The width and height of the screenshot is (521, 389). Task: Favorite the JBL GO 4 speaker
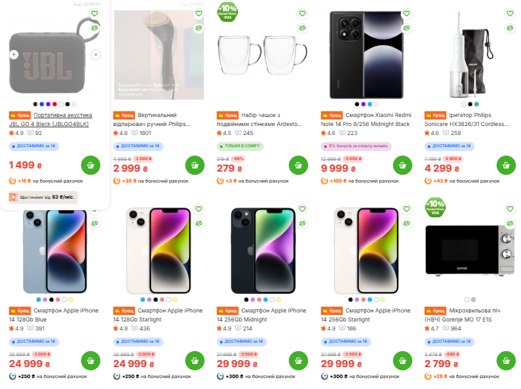click(95, 14)
